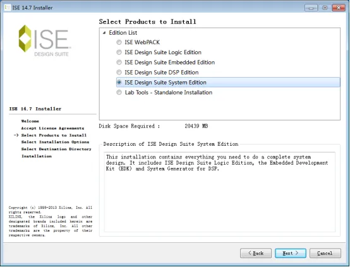This screenshot has width=350, height=267.
Task: Click inside the edition description text box
Action: tap(220, 192)
